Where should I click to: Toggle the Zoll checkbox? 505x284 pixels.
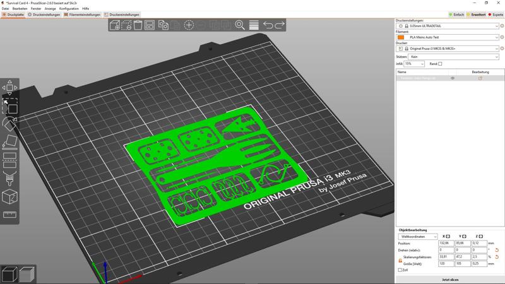400,270
